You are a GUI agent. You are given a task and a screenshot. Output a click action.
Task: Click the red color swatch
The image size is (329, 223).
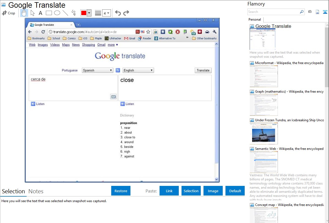pos(84,13)
